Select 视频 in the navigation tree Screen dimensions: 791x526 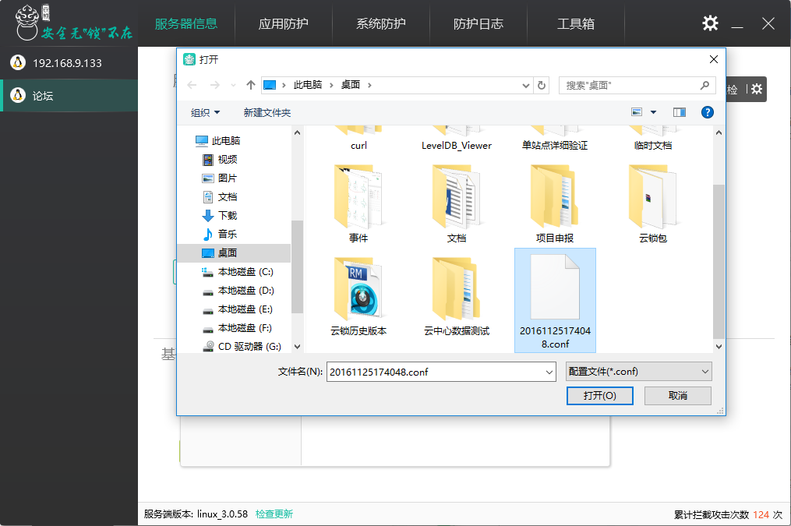(220, 160)
